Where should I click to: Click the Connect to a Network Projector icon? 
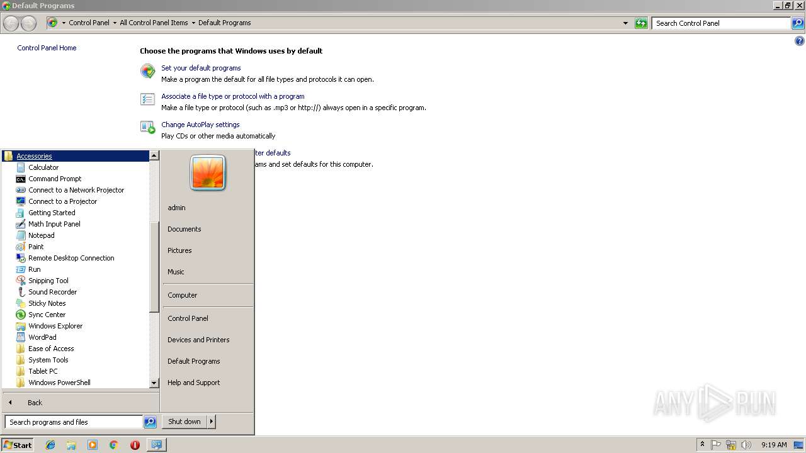[x=21, y=190]
